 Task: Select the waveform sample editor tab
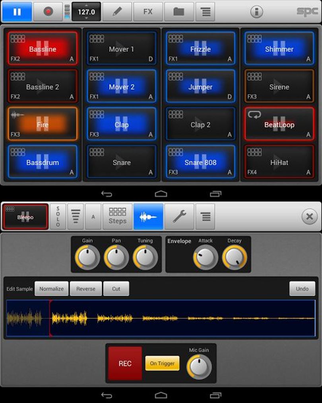click(x=148, y=217)
